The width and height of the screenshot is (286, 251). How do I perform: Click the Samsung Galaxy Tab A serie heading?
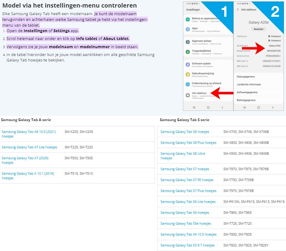26,120
